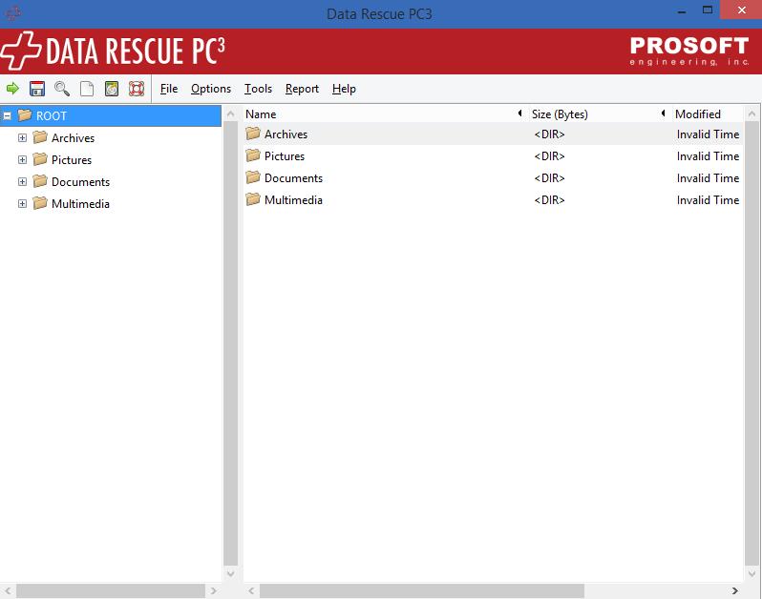Click the hard drive icon in toolbar
This screenshot has width=762, height=599.
click(x=112, y=89)
